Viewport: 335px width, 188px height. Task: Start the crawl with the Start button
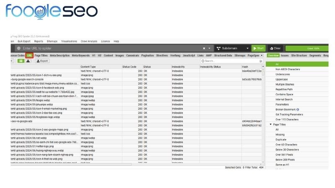coord(258,48)
